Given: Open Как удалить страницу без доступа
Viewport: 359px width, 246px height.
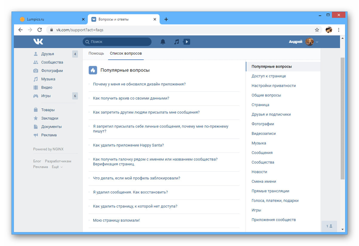Looking at the screenshot, I should [135, 206].
